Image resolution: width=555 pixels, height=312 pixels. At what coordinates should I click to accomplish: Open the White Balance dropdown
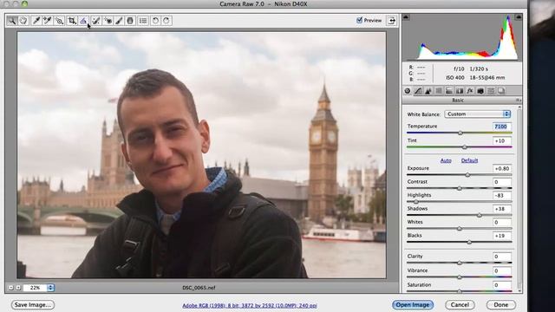(x=477, y=114)
